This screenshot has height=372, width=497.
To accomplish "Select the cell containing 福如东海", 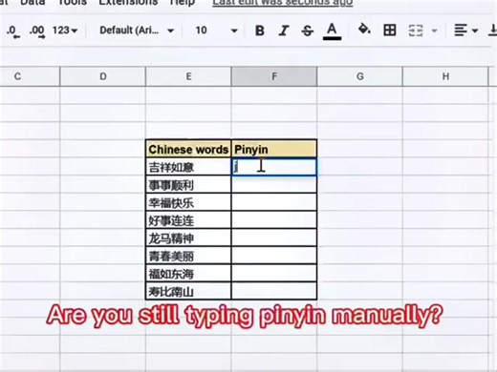I will tap(188, 274).
